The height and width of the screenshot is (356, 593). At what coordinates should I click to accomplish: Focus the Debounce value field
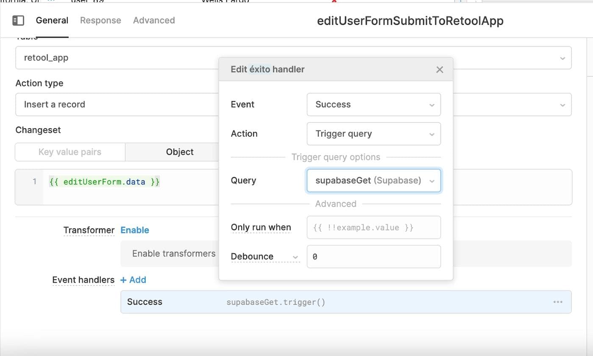coord(373,257)
